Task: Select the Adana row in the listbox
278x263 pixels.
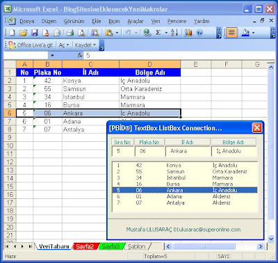Action: click(185, 196)
